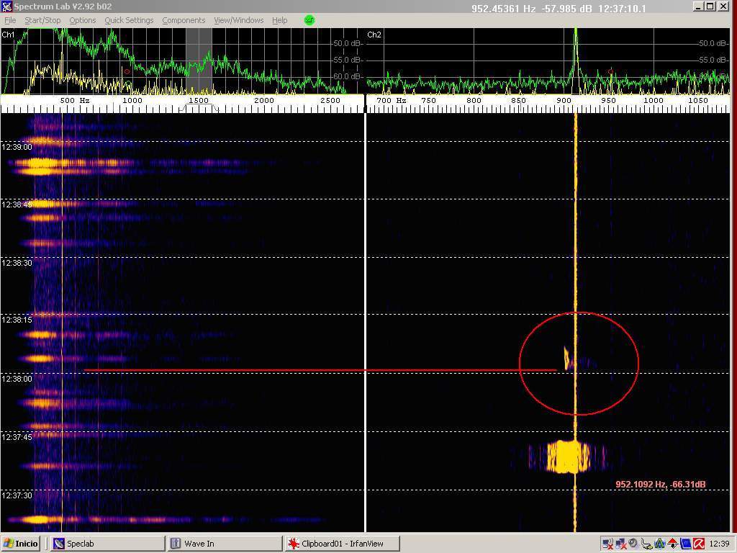Click frequency range marker at 1500 Hz
This screenshot has width=737, height=553.
click(199, 101)
